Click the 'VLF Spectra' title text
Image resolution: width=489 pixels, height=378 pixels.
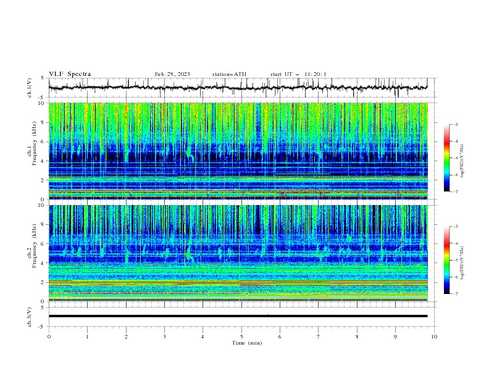[x=70, y=74]
